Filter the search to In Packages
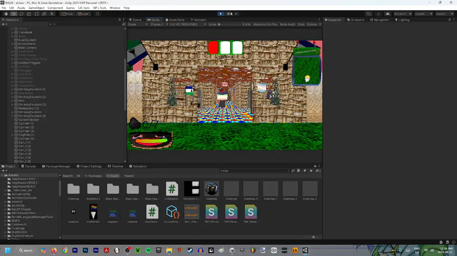The width and height of the screenshot is (457, 256). pyautogui.click(x=93, y=176)
